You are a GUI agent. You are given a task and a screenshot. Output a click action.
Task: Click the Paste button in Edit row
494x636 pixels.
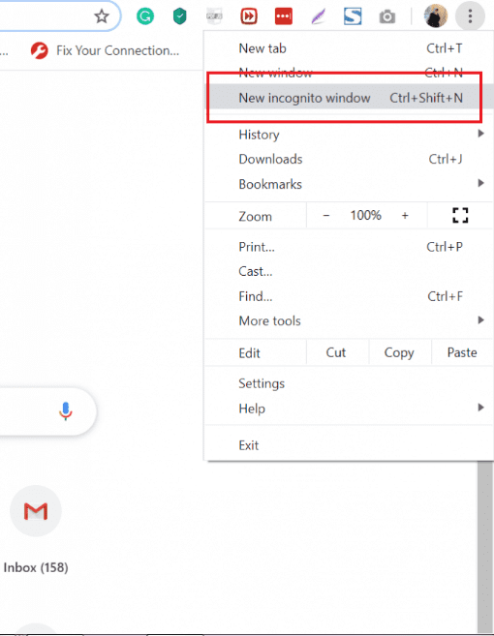(x=462, y=352)
